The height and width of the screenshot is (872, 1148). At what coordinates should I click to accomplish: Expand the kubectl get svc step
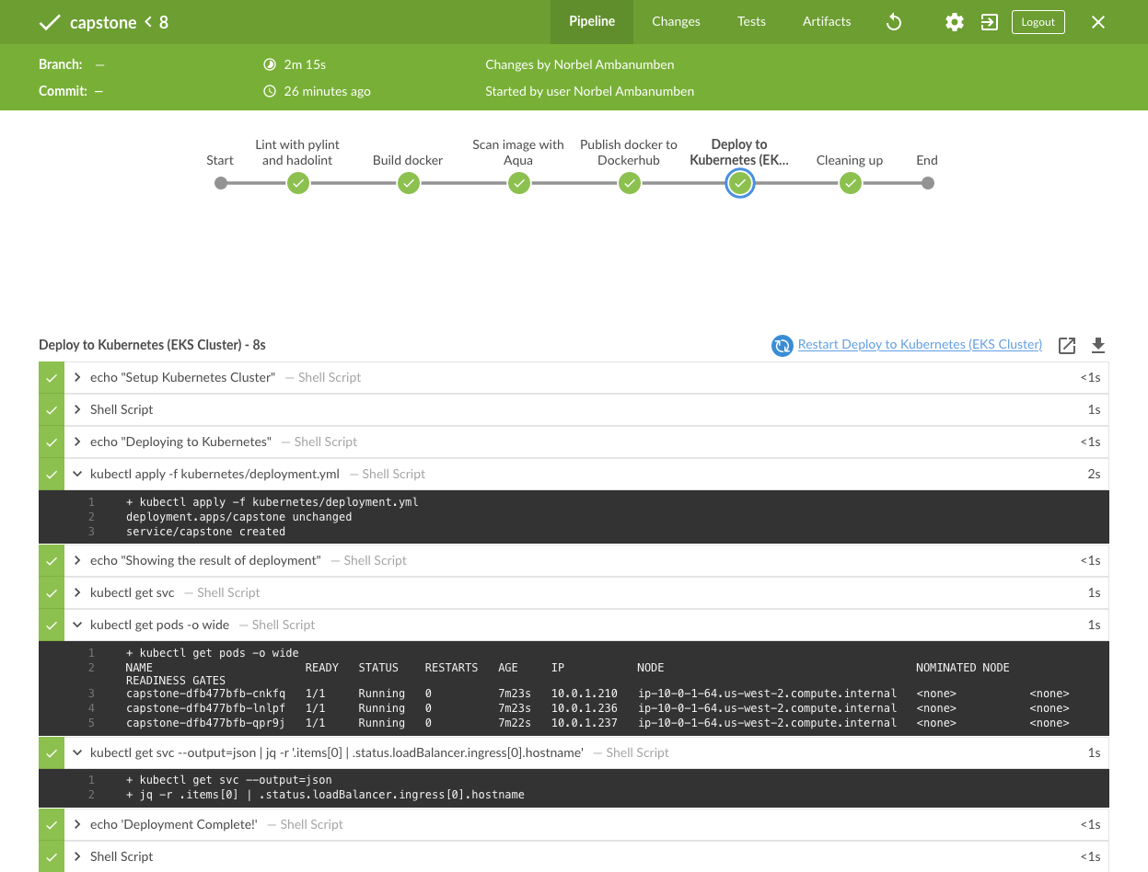[x=78, y=592]
